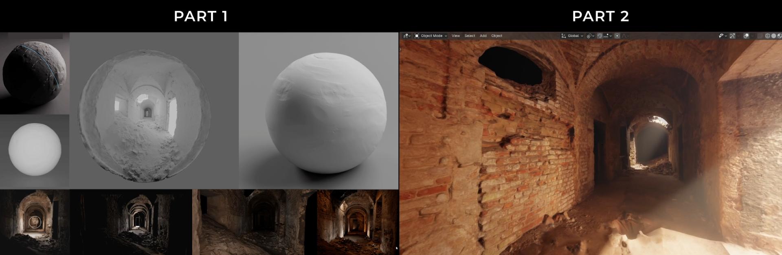The image size is (782, 255).
Task: Open the View menu in viewport header
Action: pos(456,36)
